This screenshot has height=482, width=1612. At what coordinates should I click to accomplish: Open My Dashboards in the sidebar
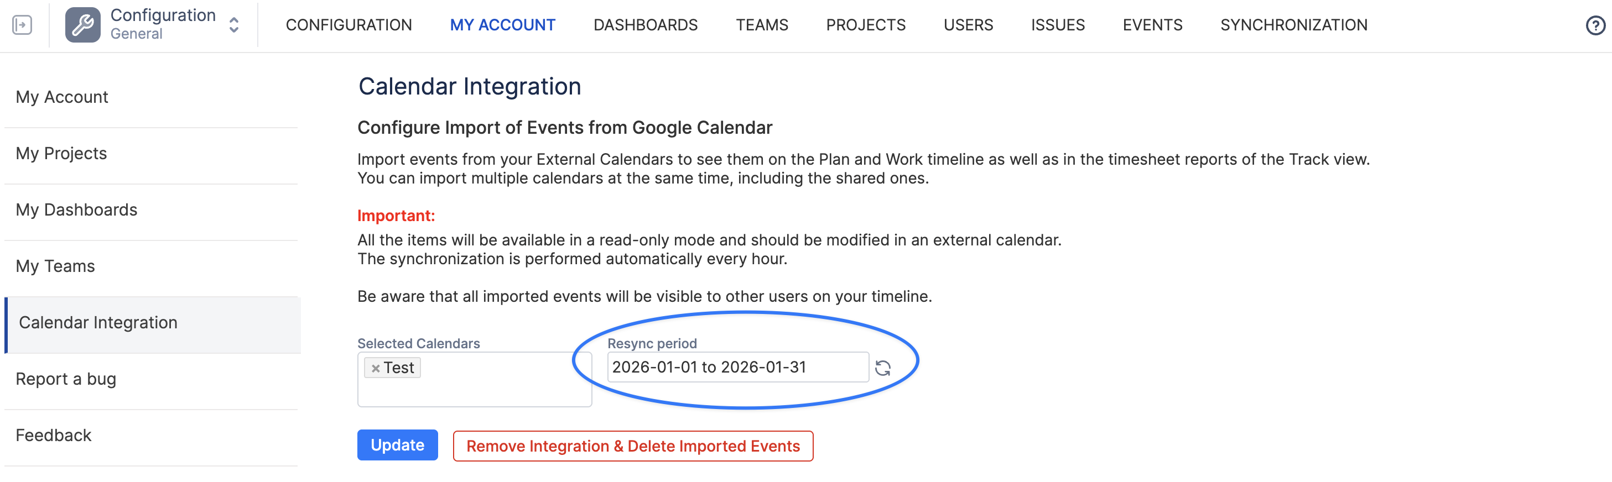[76, 210]
